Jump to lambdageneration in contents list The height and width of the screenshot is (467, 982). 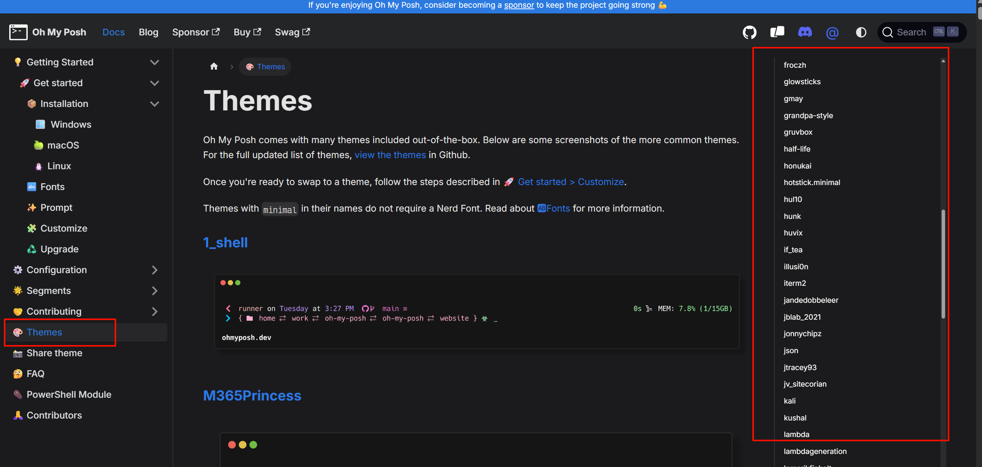click(815, 451)
